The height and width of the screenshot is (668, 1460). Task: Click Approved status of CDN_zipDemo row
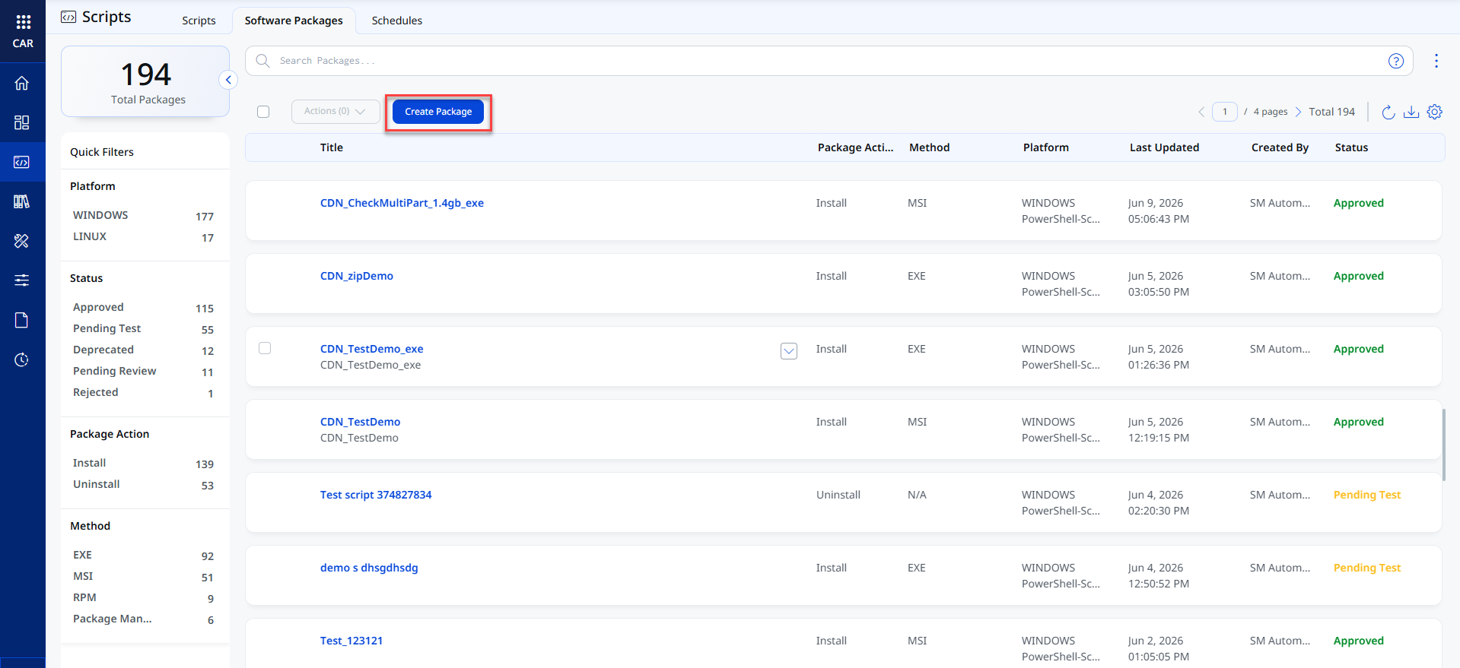coord(1358,276)
